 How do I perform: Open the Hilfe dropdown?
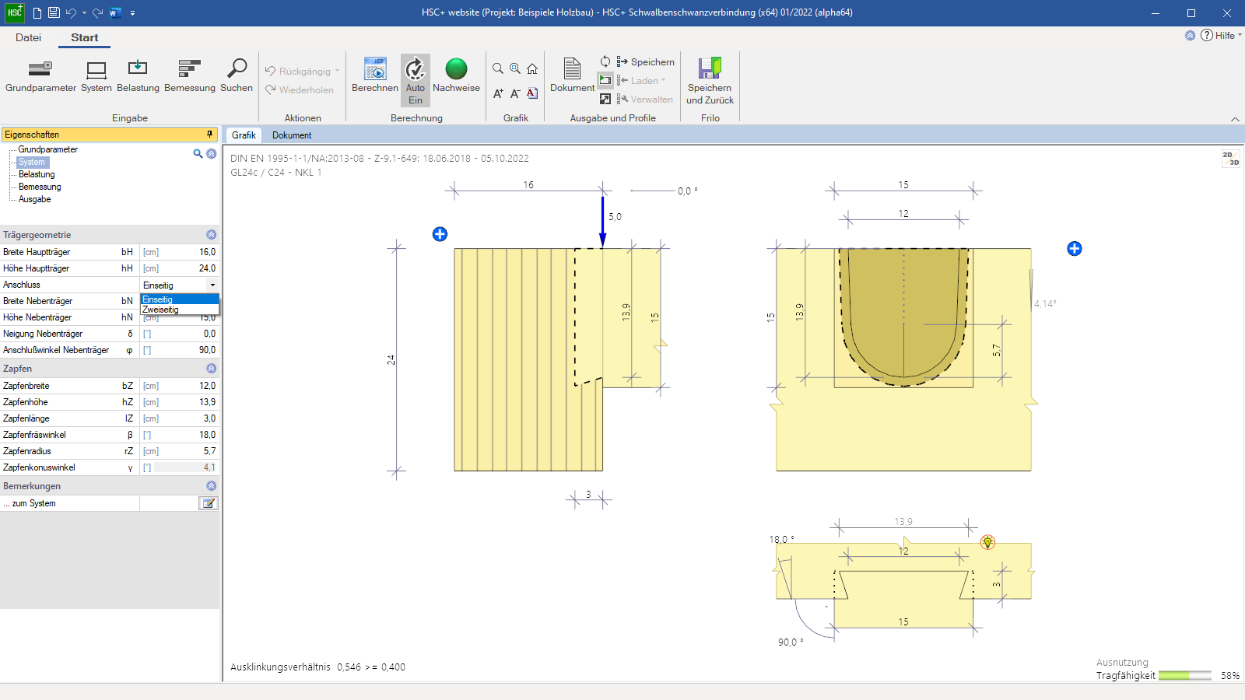click(x=1221, y=35)
